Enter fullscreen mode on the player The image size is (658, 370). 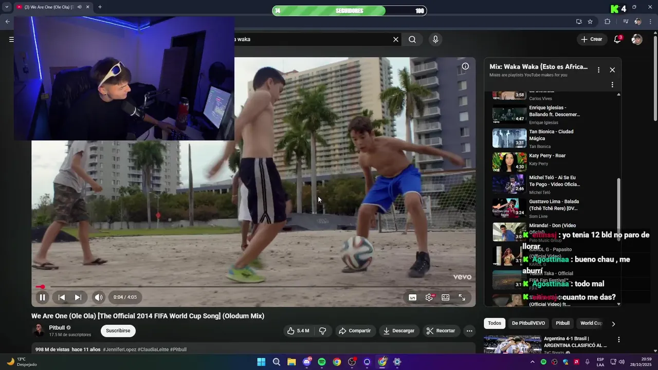coord(462,297)
